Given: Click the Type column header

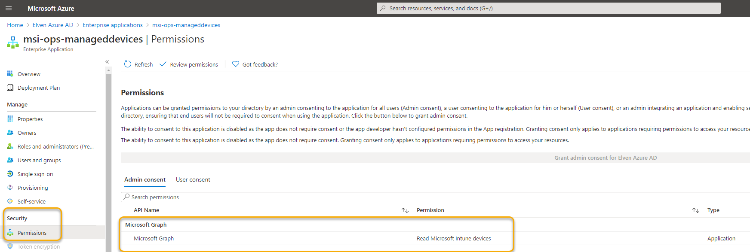Looking at the screenshot, I should [713, 210].
